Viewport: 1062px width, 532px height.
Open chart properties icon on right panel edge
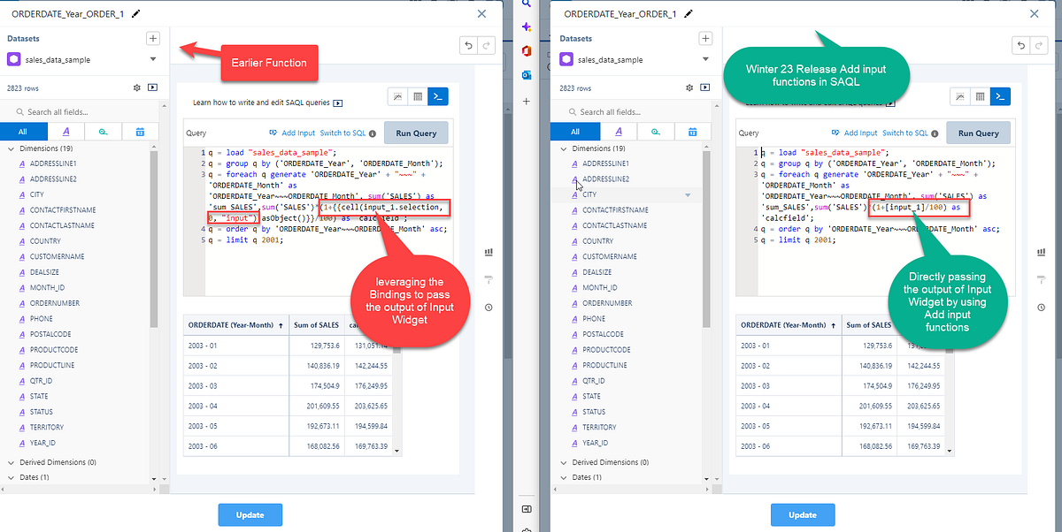(1041, 252)
